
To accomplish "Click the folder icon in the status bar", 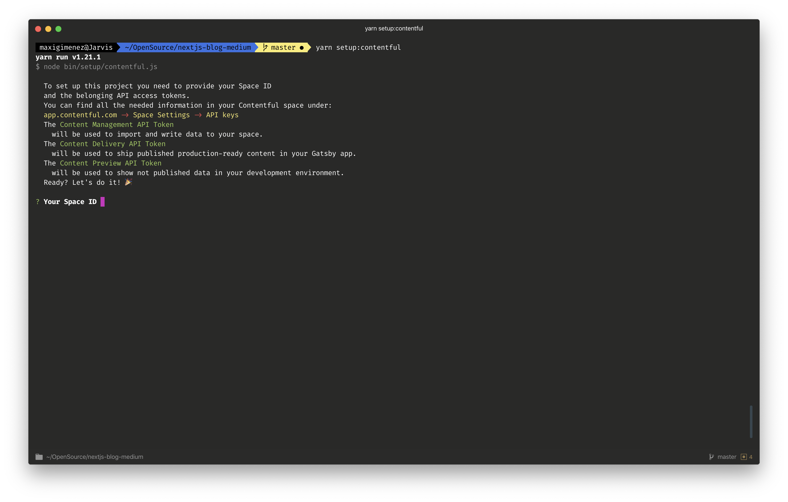I will click(x=39, y=457).
